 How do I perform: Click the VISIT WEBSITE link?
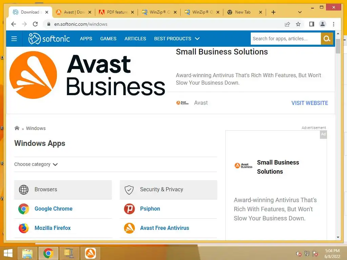(310, 103)
